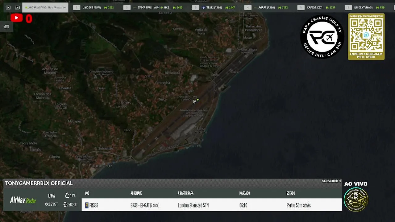Open the 'AGORA AO VIVO: Mais Vistos' dropdown
395x222 pixels.
pyautogui.click(x=45, y=7)
